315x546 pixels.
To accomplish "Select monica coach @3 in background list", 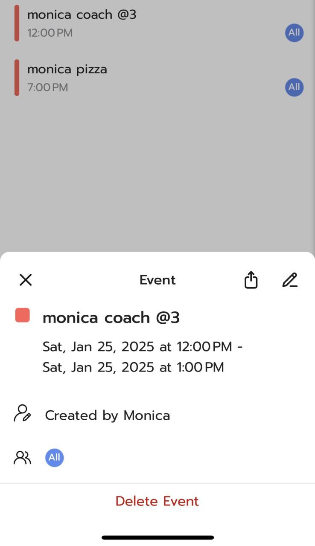I will pyautogui.click(x=82, y=15).
